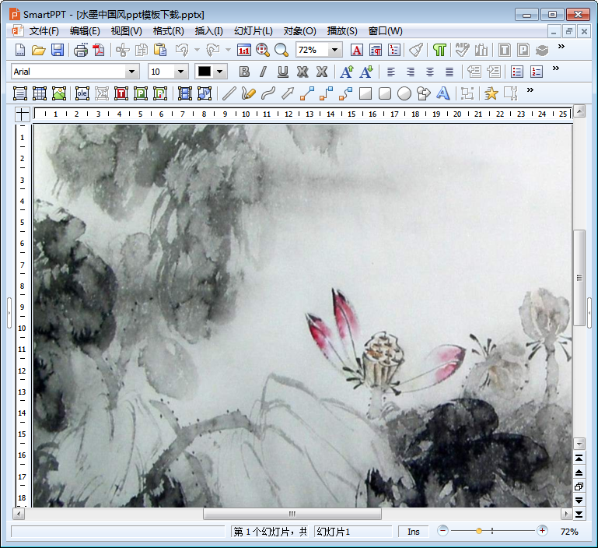Open the 播放(S) menu
Screen dimensions: 598x548
click(342, 31)
